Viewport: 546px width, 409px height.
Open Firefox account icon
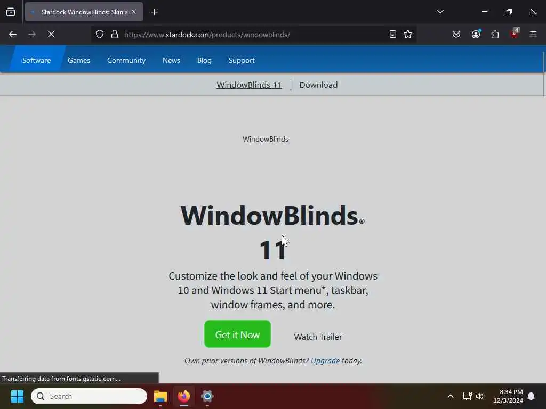(x=476, y=34)
